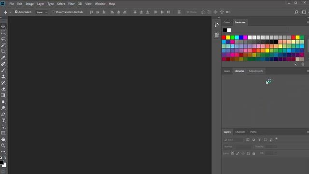The image size is (309, 174).
Task: Toggle the shape layer filter
Action: pyautogui.click(x=265, y=140)
